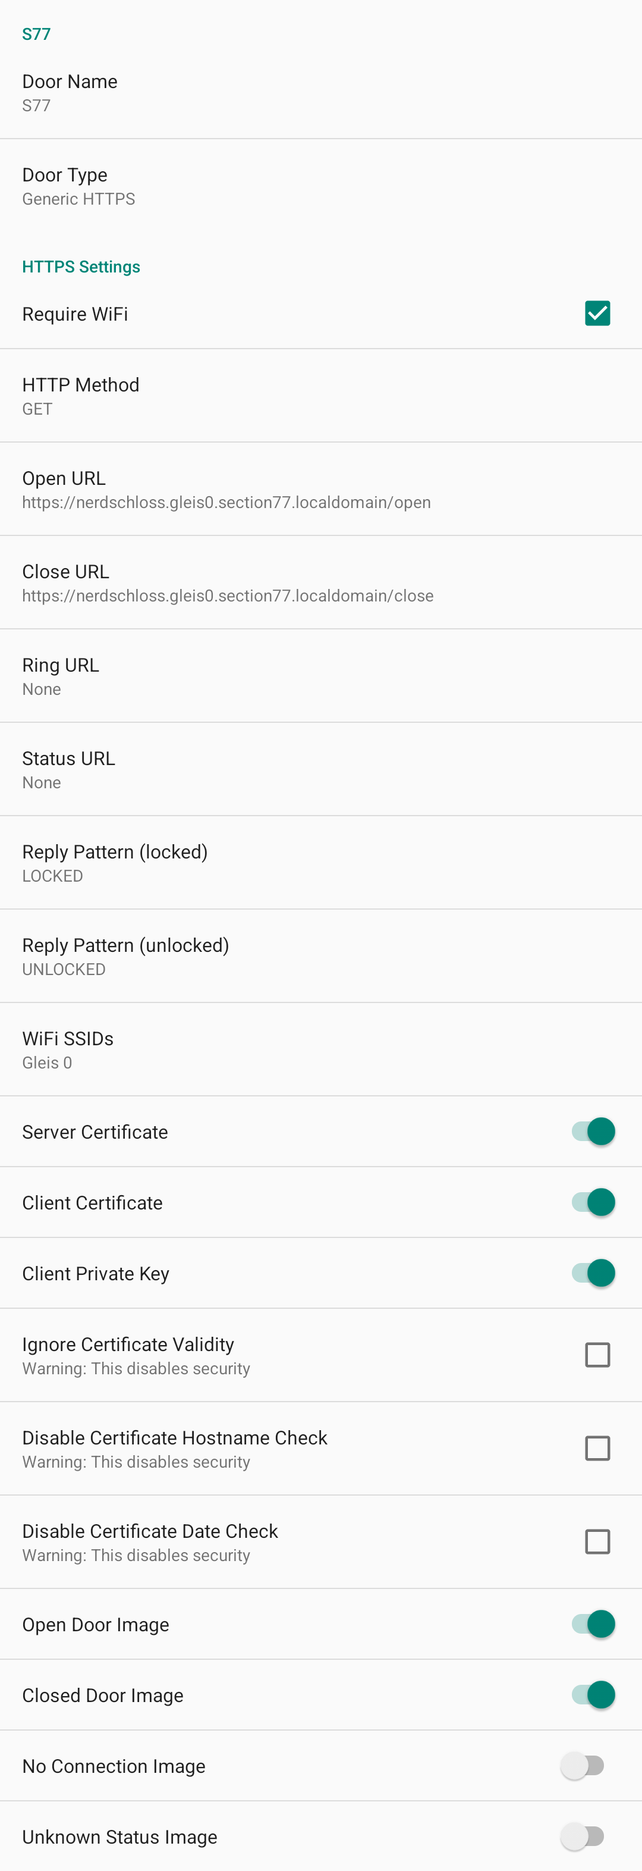The width and height of the screenshot is (642, 1871).
Task: Toggle Closed Door Image switch
Action: pyautogui.click(x=593, y=1694)
